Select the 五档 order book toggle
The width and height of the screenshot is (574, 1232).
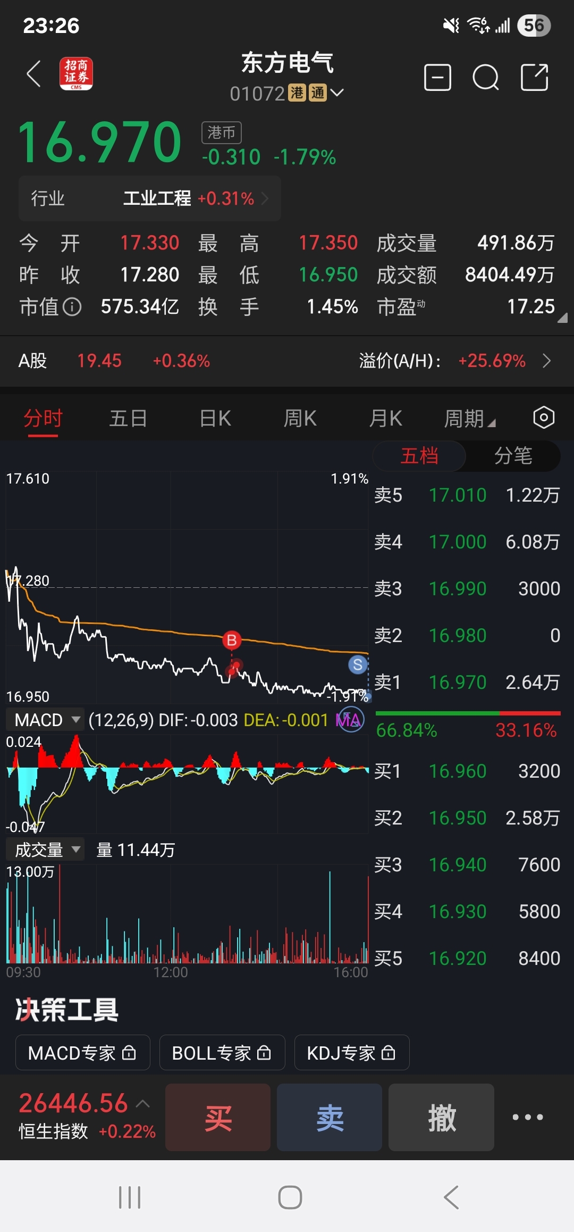419,456
